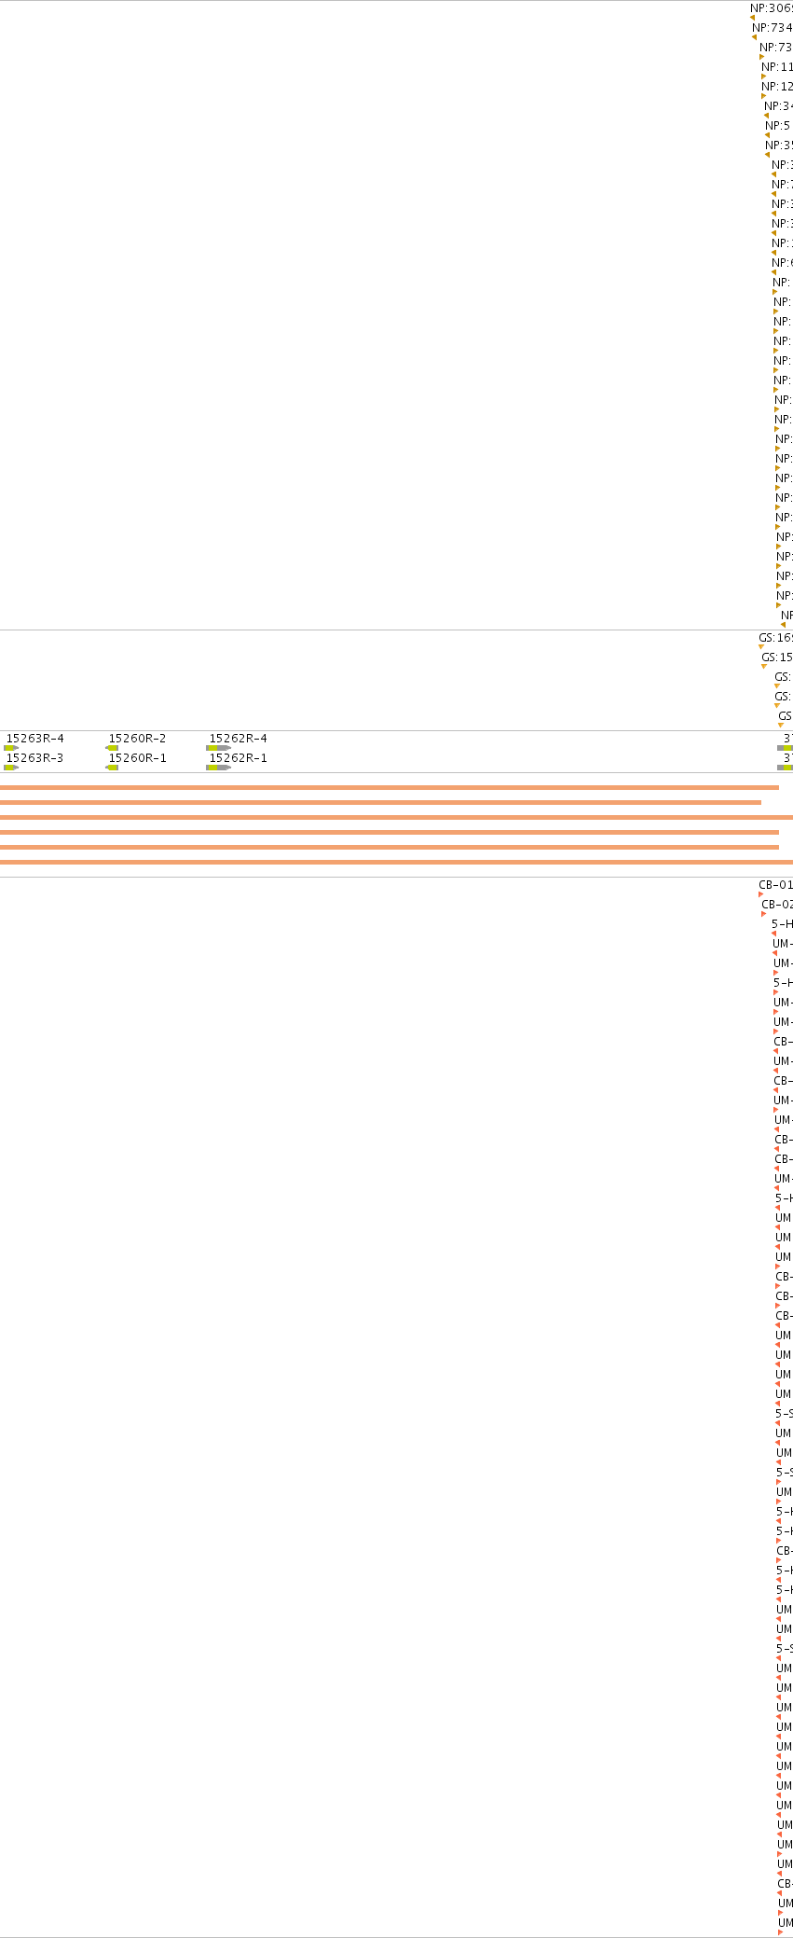Select the GS:15 feature label
793x1938 pixels.
[777, 657]
